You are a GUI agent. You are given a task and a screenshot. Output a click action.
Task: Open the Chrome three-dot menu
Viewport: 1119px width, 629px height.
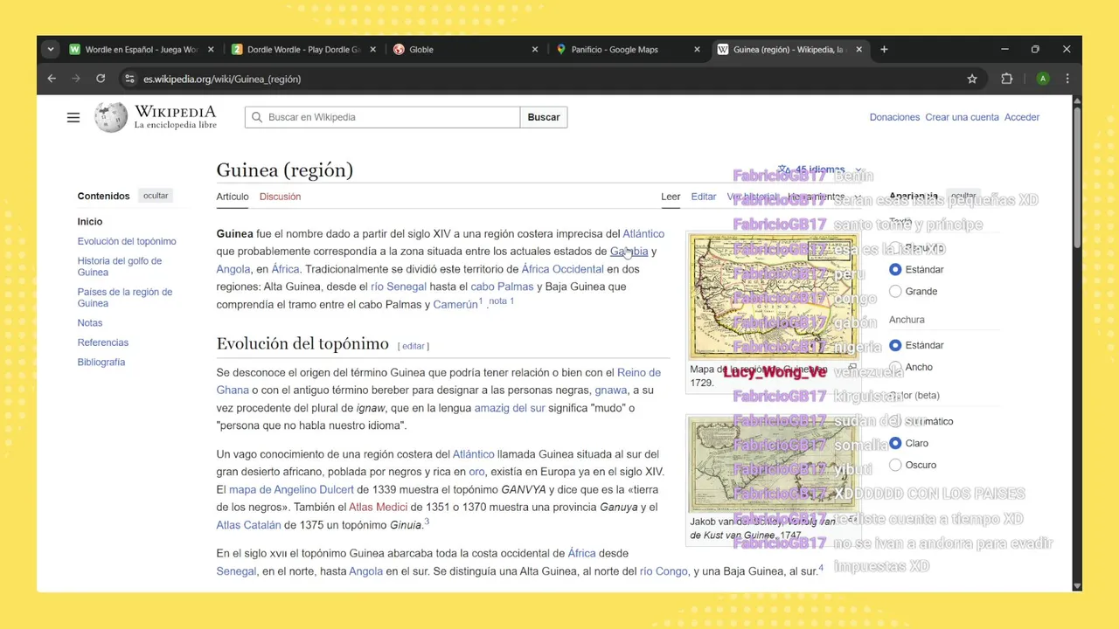[x=1067, y=79]
